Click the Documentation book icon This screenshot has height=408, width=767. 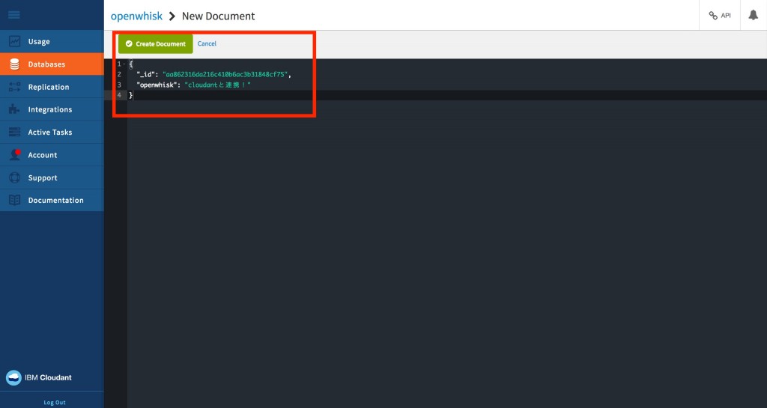tap(15, 200)
